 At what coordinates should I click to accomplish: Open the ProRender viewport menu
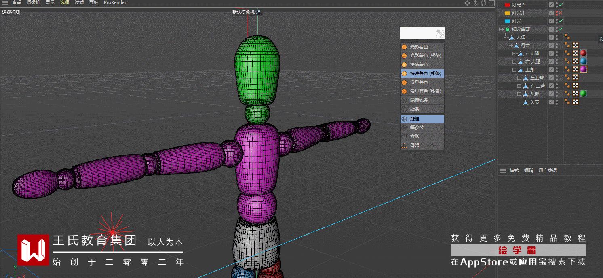[115, 3]
